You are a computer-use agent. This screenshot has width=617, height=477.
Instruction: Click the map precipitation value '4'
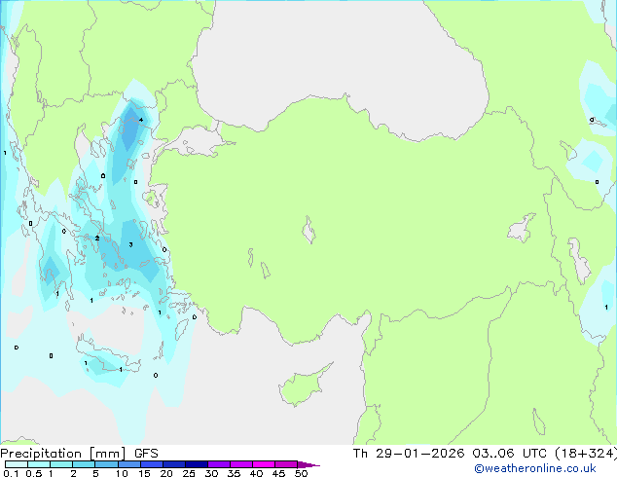141,120
